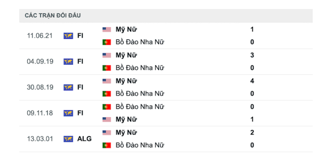This screenshot has height=167, width=330.
Task: Click the FI label of the 30.08.19 match
Action: [x=80, y=87]
